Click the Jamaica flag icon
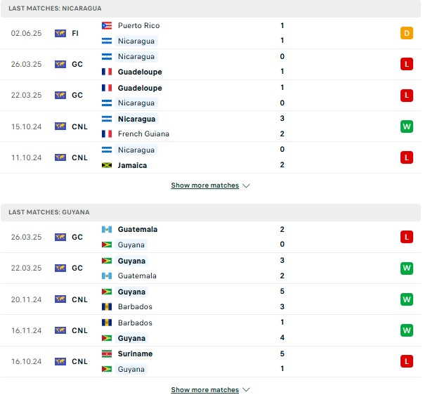 (107, 165)
